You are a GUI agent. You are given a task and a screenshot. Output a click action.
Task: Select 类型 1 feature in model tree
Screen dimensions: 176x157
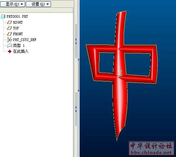click(19, 46)
